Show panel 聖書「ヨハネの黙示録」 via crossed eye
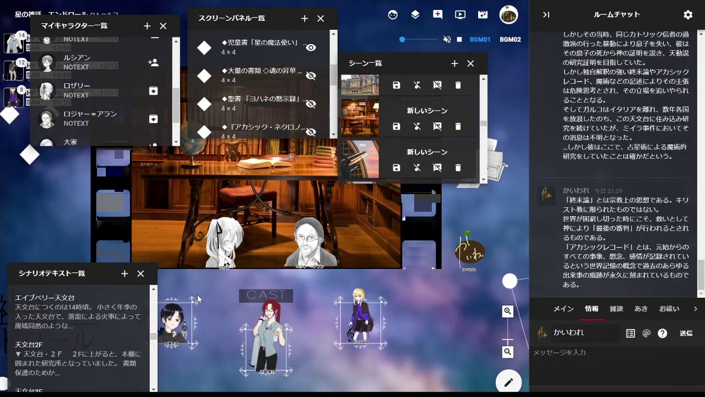The height and width of the screenshot is (397, 705). [x=311, y=104]
